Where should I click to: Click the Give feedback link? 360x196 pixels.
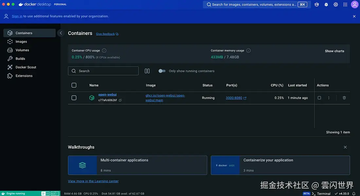click(x=107, y=34)
